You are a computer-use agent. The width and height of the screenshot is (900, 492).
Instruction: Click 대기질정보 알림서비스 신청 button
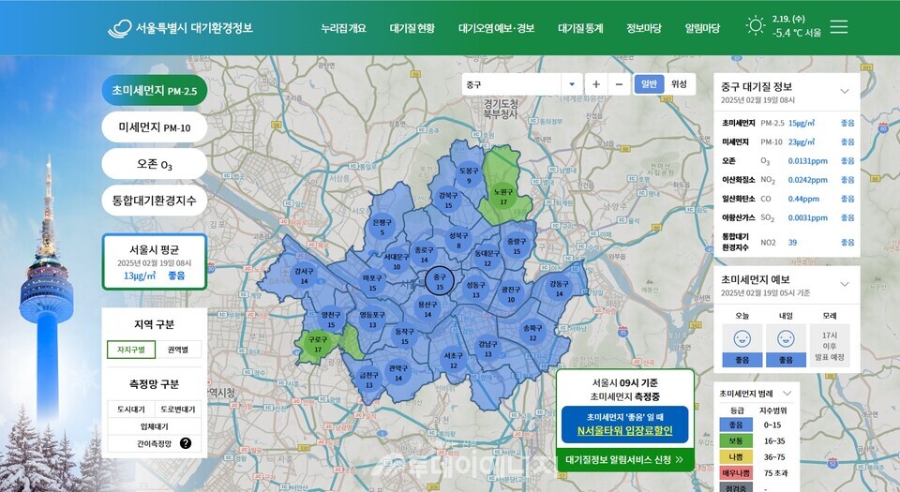pyautogui.click(x=624, y=460)
